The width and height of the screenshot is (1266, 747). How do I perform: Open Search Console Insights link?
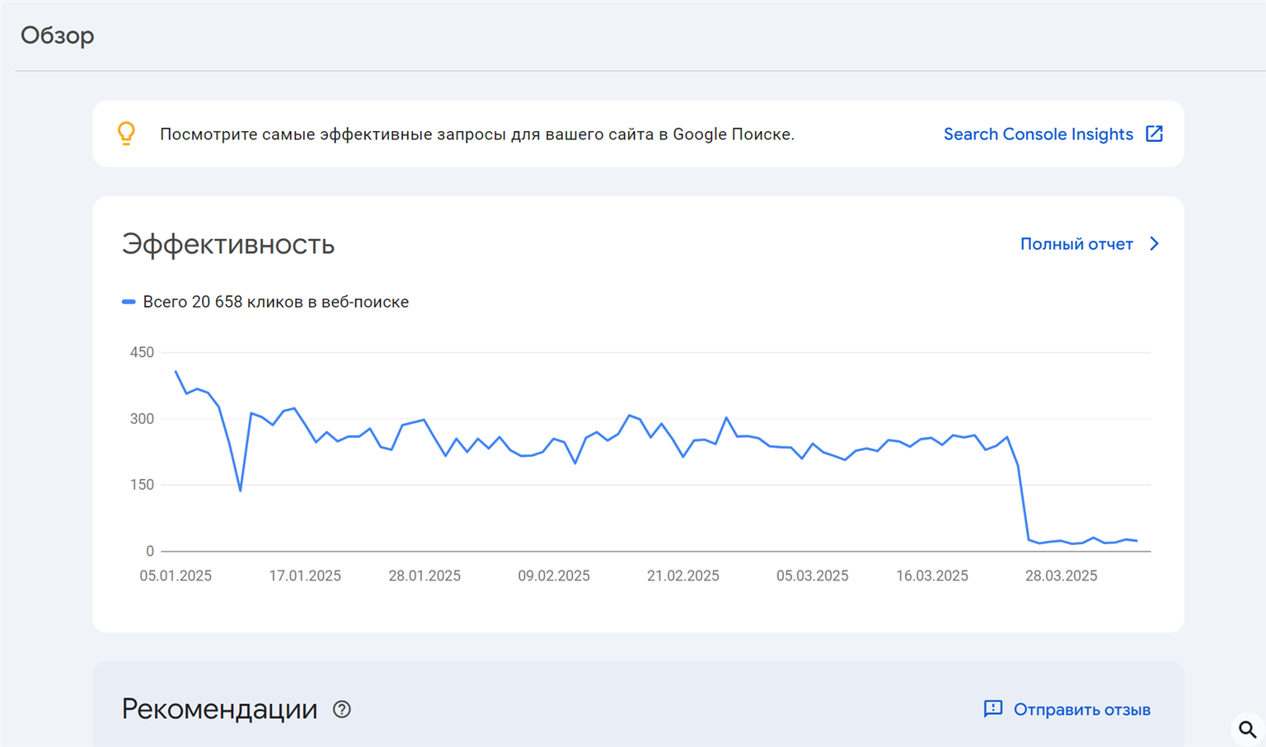click(1038, 134)
